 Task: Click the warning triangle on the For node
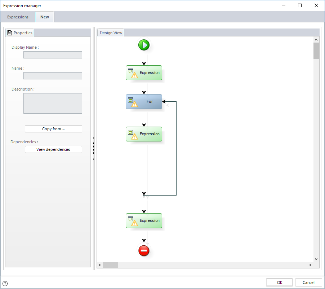point(134,104)
